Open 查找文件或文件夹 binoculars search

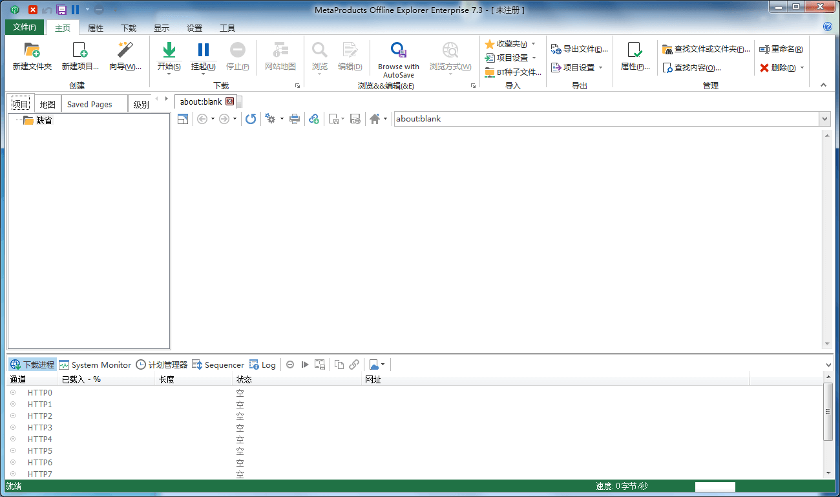706,49
